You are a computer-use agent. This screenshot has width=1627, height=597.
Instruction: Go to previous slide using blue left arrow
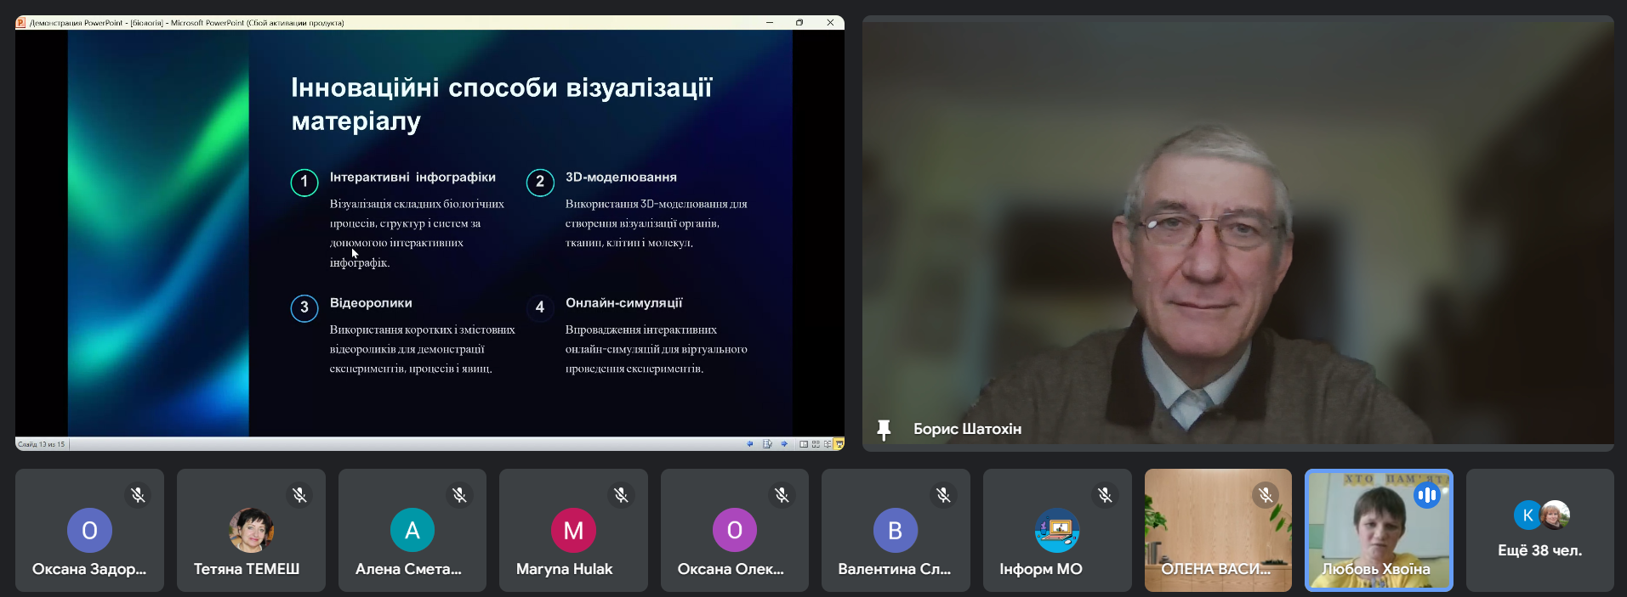pos(750,444)
